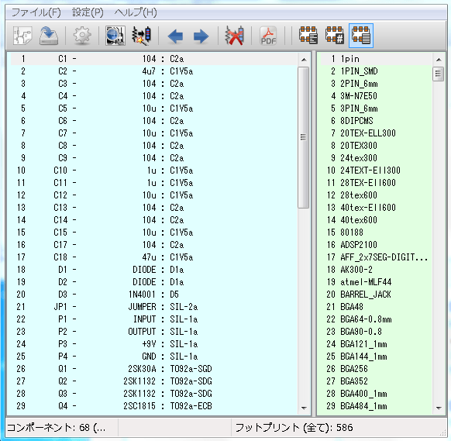Go to next component with blue right arrow
This screenshot has width=451, height=441.
201,36
